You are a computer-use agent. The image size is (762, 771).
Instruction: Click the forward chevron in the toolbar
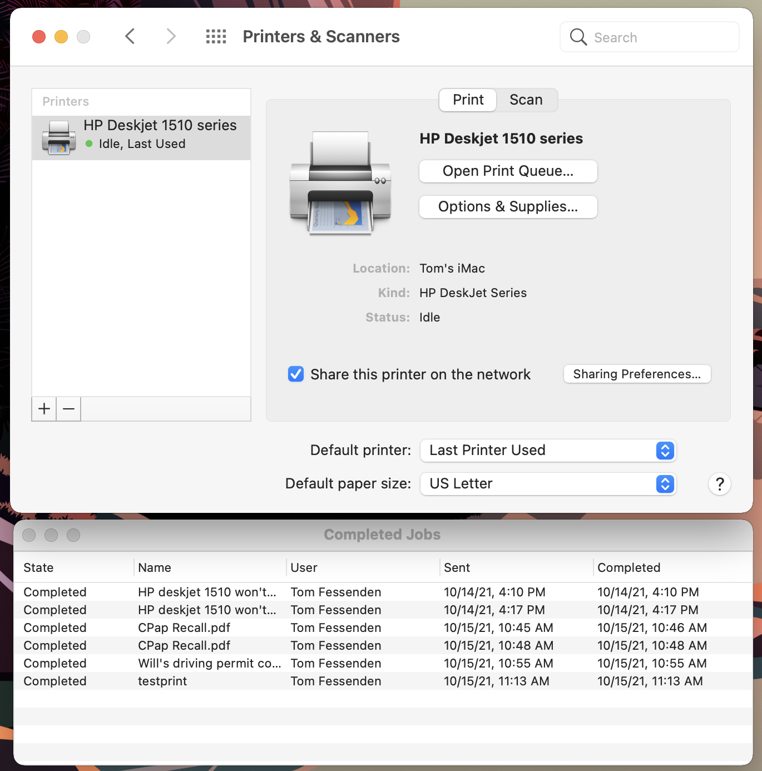pyautogui.click(x=171, y=37)
